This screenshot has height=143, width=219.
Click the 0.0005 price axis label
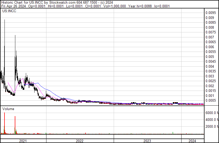[x=211, y=101]
